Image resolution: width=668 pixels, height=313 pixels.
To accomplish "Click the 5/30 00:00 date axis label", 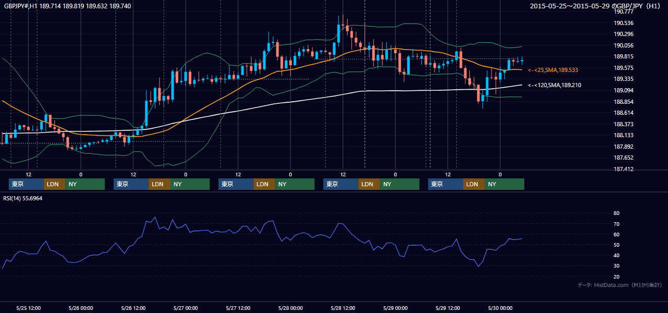I will (500, 308).
